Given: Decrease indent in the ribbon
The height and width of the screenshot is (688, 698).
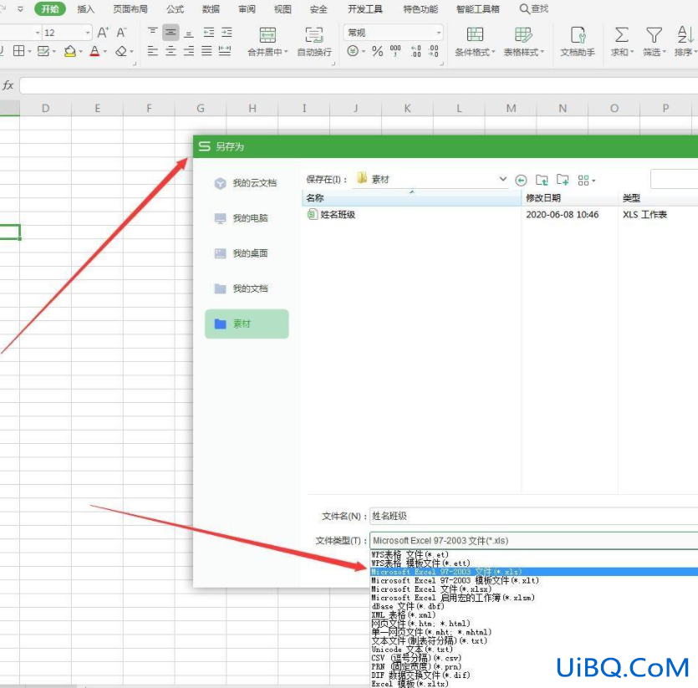Looking at the screenshot, I should pyautogui.click(x=208, y=32).
